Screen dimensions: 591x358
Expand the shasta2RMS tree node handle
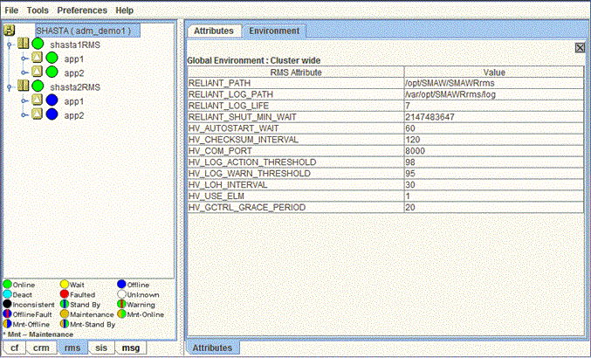[10, 86]
